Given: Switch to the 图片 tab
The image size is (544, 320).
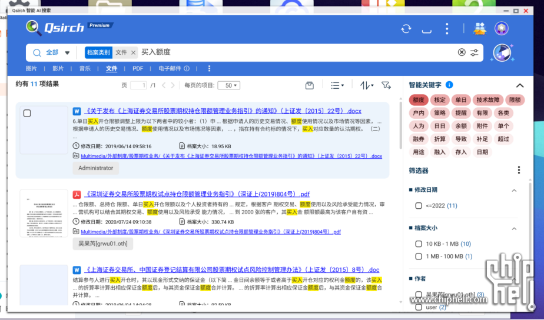Looking at the screenshot, I should pos(31,68).
